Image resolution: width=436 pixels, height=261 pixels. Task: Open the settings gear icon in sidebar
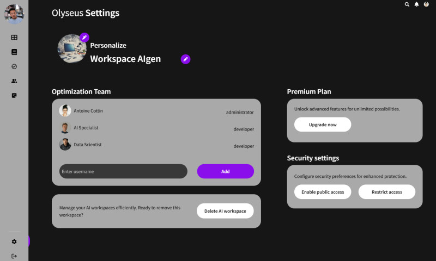(x=14, y=241)
